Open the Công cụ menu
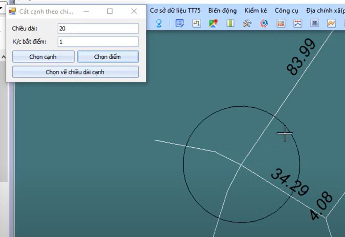Screen dimensions: 345x237 click(x=286, y=10)
